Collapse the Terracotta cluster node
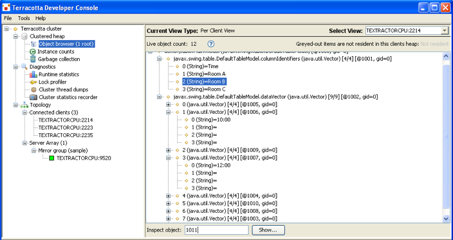This screenshot has height=240, width=453. (x=6, y=29)
